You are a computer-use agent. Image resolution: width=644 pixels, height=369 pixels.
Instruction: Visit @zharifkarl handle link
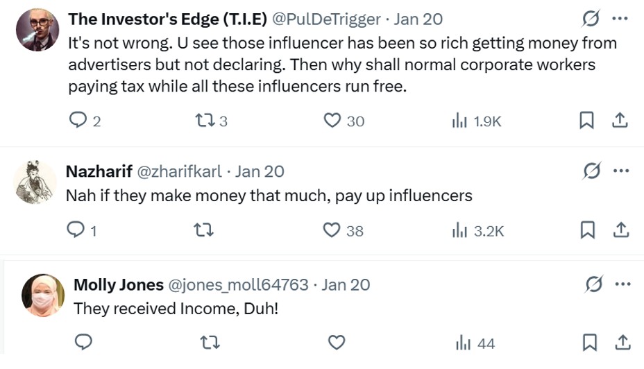180,171
